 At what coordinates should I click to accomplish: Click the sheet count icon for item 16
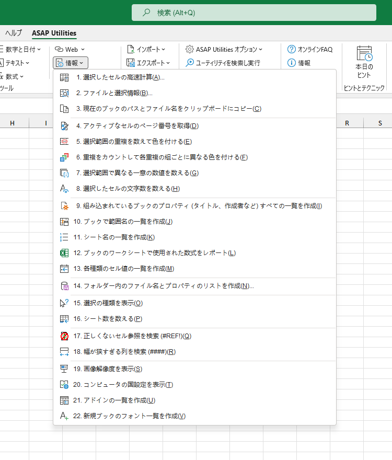tap(64, 319)
